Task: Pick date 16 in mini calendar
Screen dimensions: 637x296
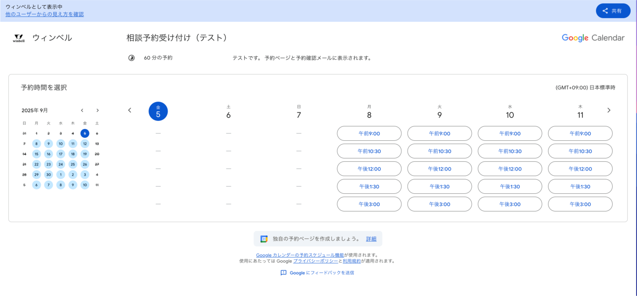Action: tap(49, 154)
